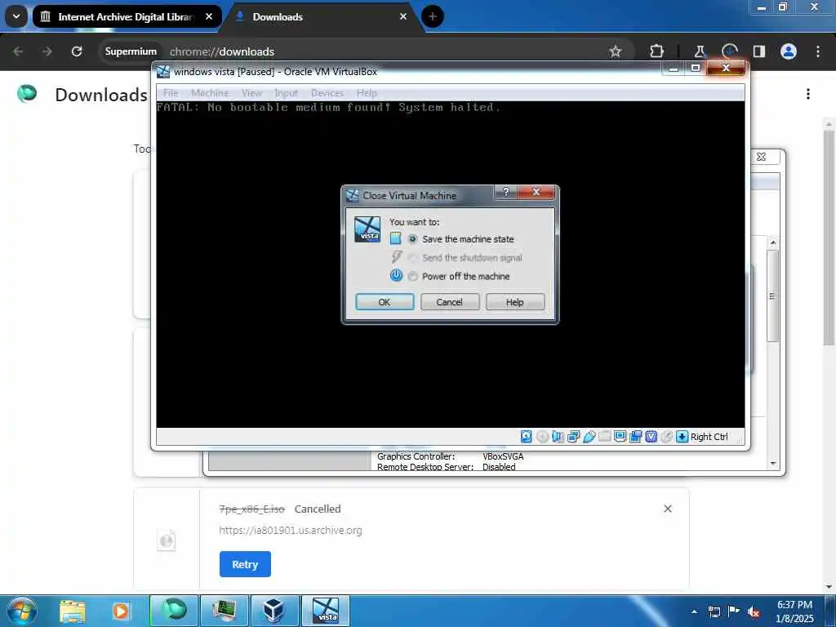Click the ia801901.us.archive.org download URL
This screenshot has width=836, height=627.
point(291,531)
